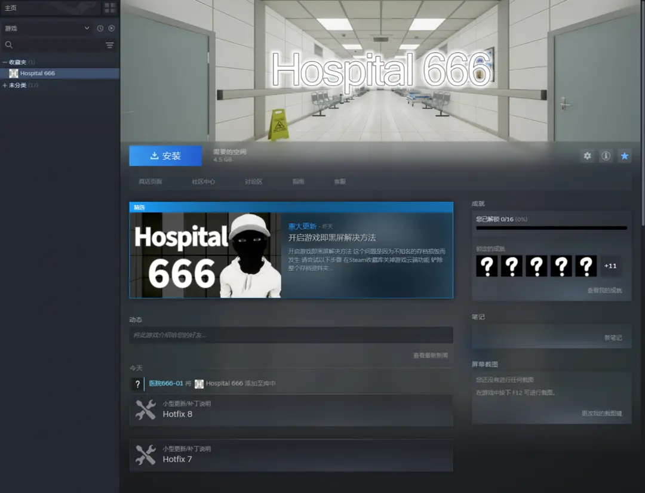Click the recent-activity clock icon in the sidebar
Viewport: 645px width, 493px height.
click(x=100, y=29)
